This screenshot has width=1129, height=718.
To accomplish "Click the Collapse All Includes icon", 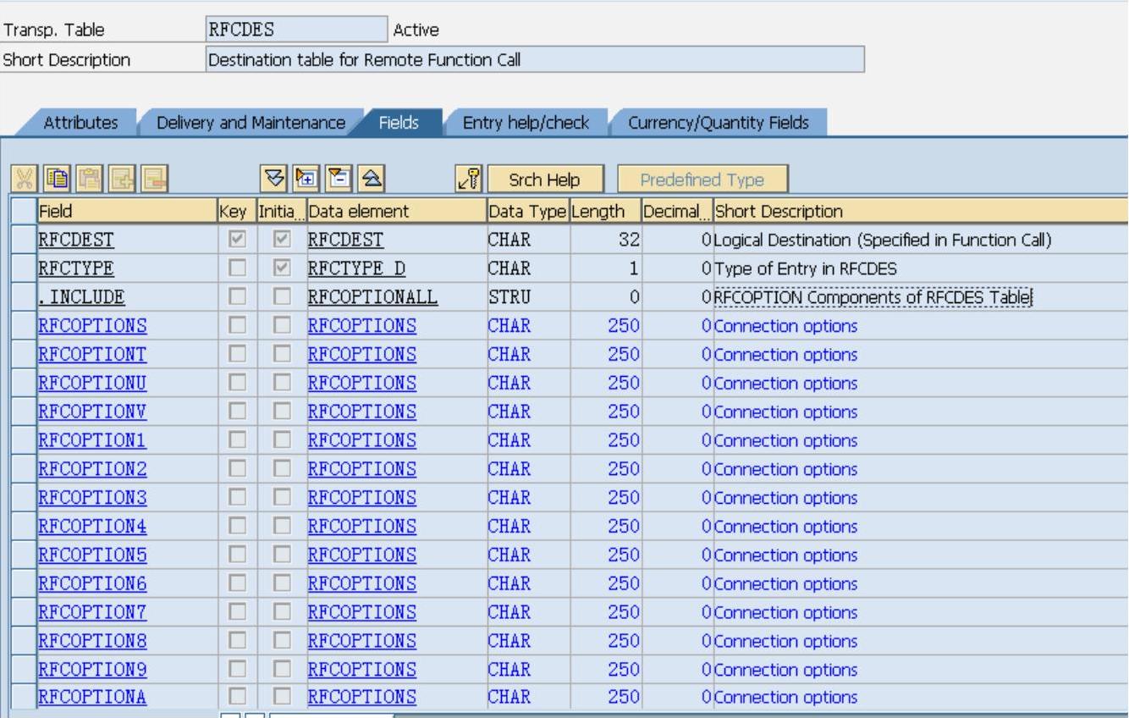I will (x=371, y=179).
